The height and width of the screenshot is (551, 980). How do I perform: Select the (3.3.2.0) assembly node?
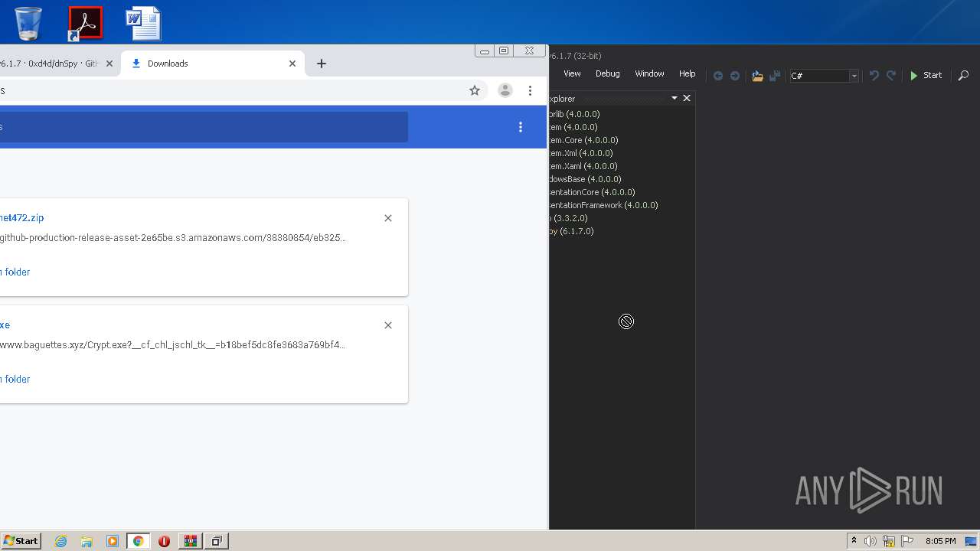[569, 218]
